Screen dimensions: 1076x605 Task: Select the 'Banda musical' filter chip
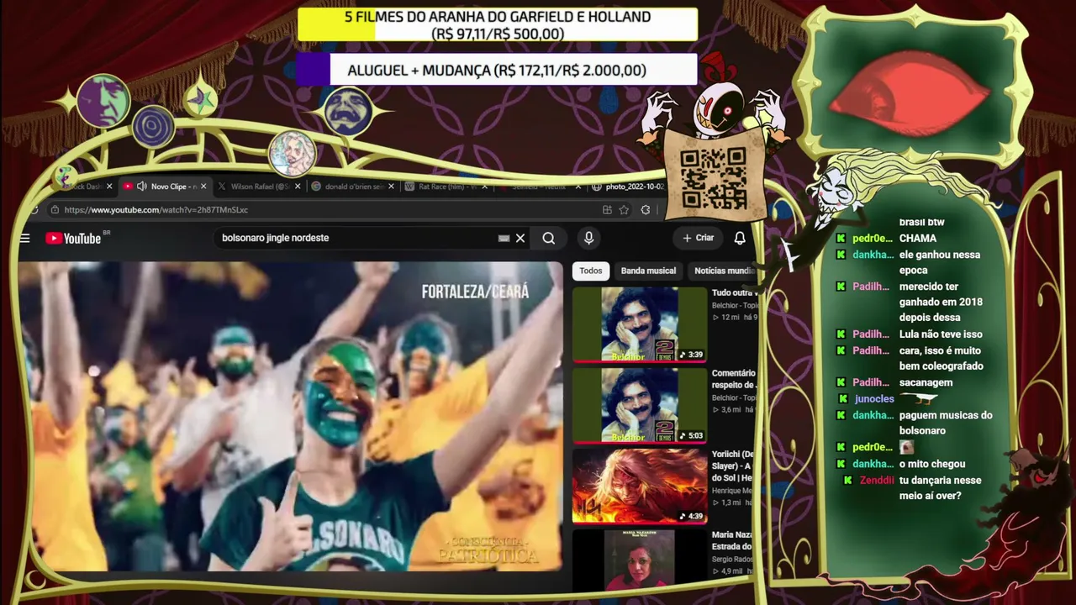pos(648,271)
